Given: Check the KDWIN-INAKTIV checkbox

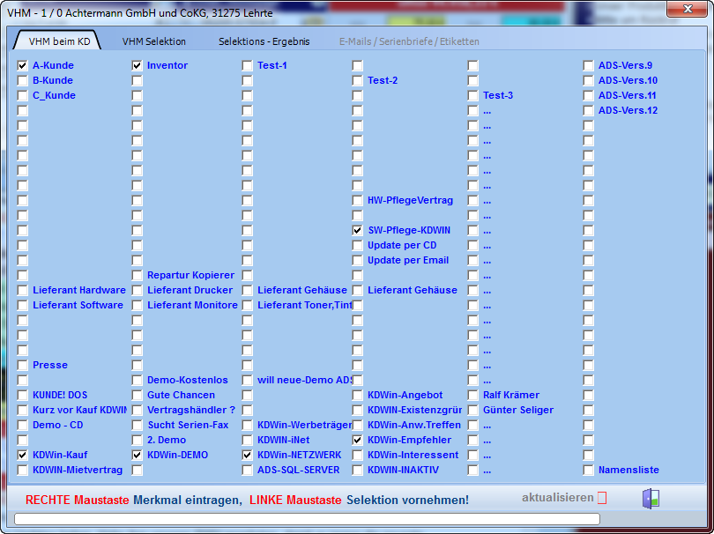Looking at the screenshot, I should click(358, 471).
